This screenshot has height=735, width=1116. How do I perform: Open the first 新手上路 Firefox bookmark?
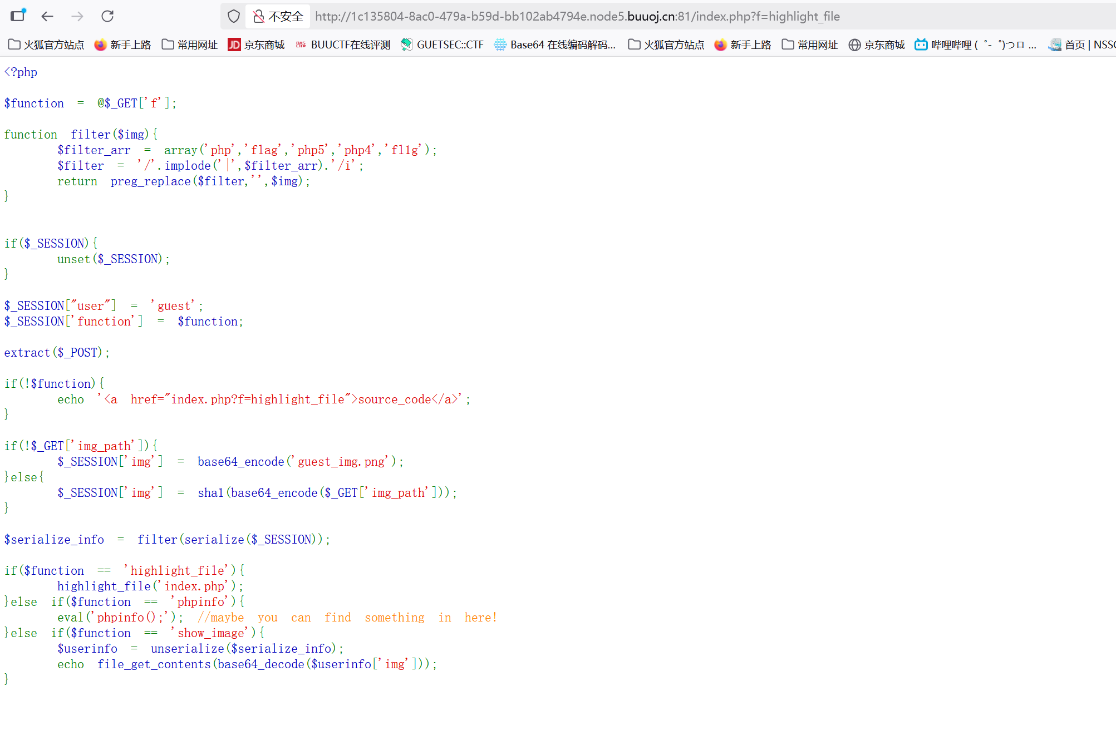click(x=123, y=45)
